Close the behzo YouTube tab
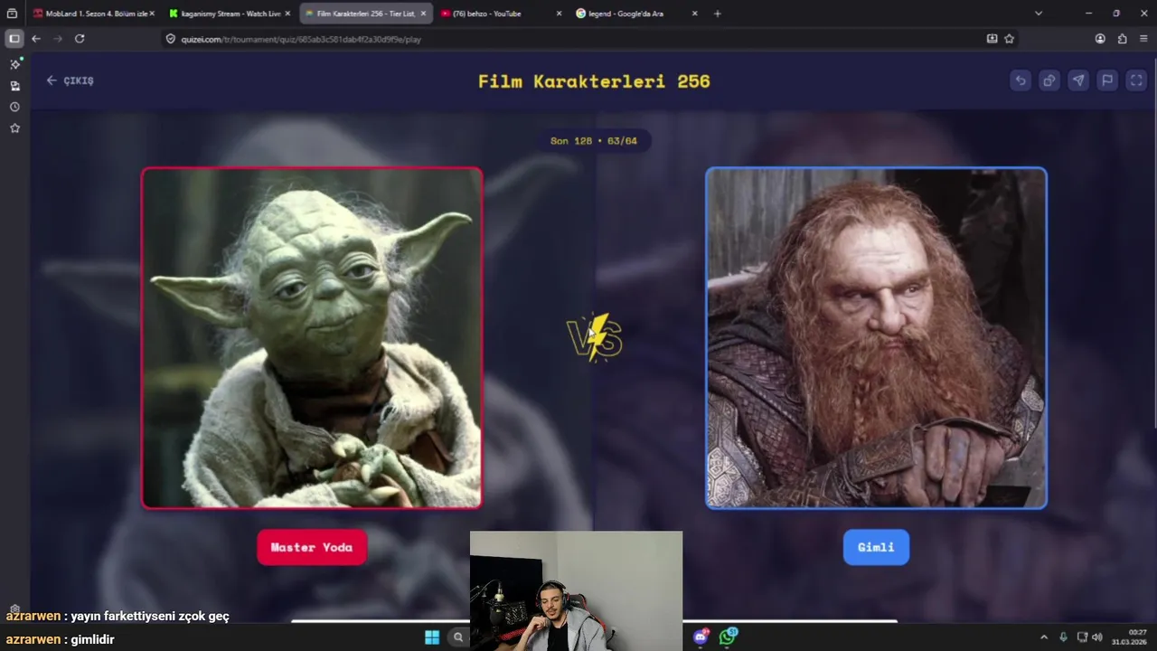The image size is (1157, 651). [559, 14]
